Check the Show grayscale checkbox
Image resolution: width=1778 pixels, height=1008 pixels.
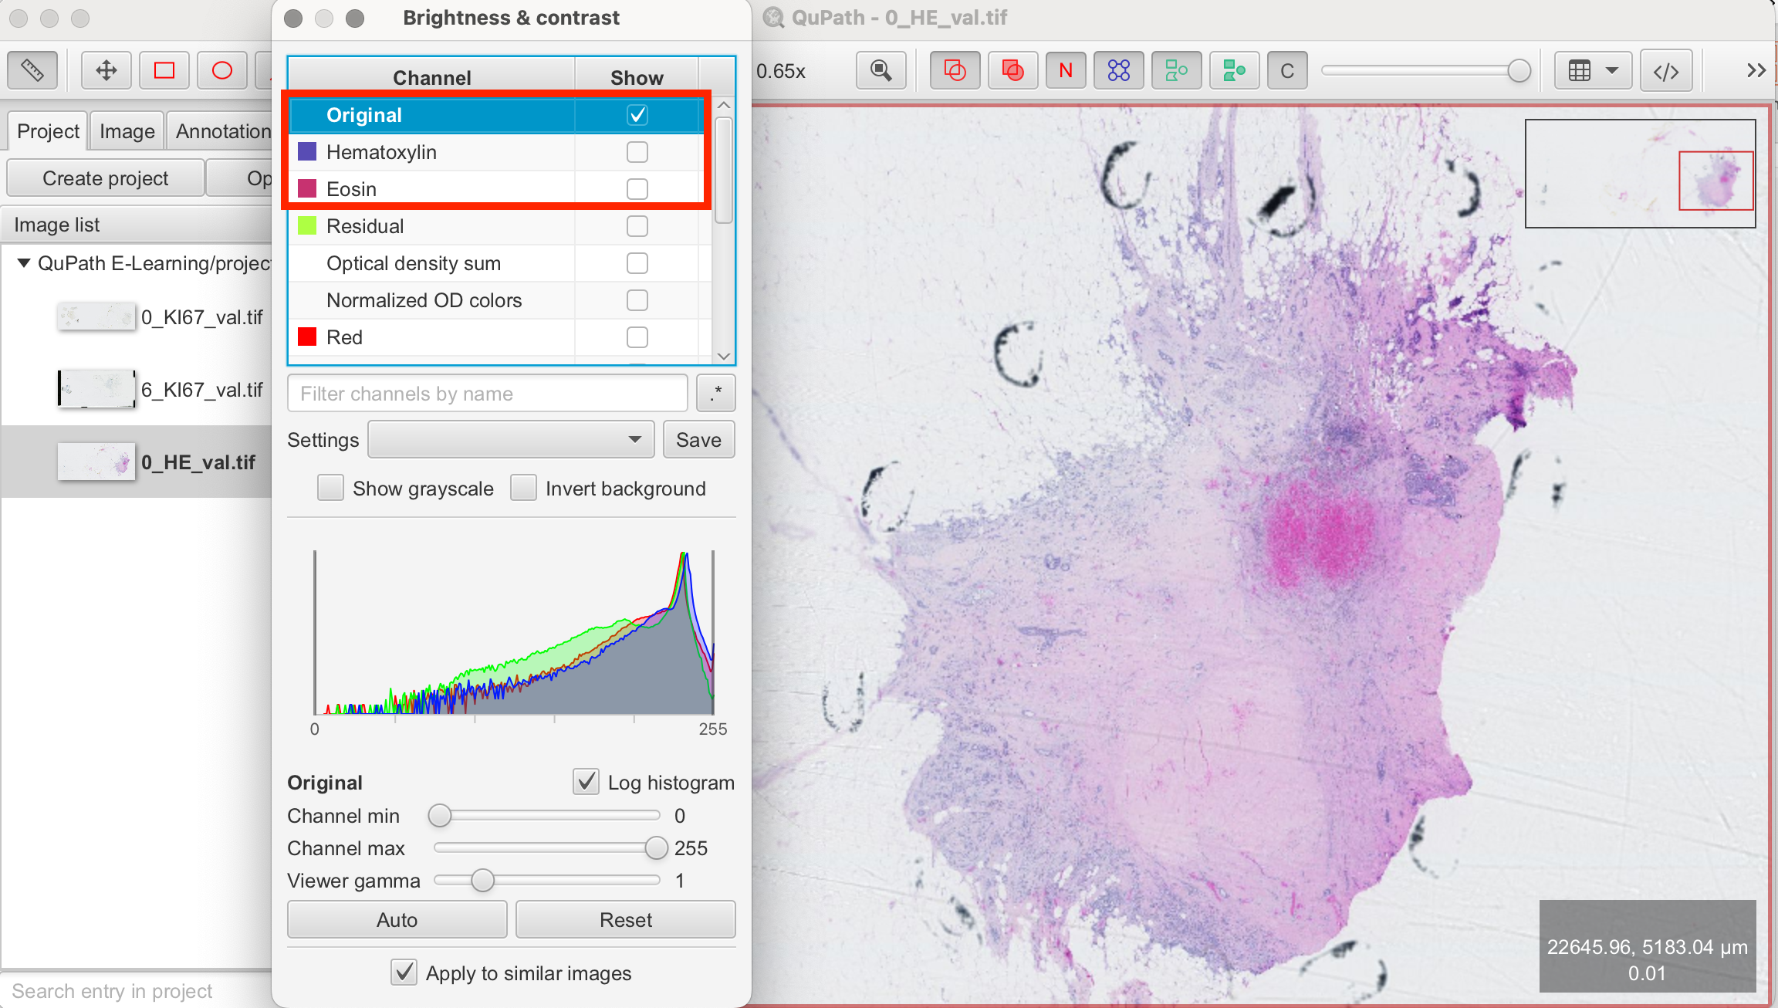pos(331,489)
